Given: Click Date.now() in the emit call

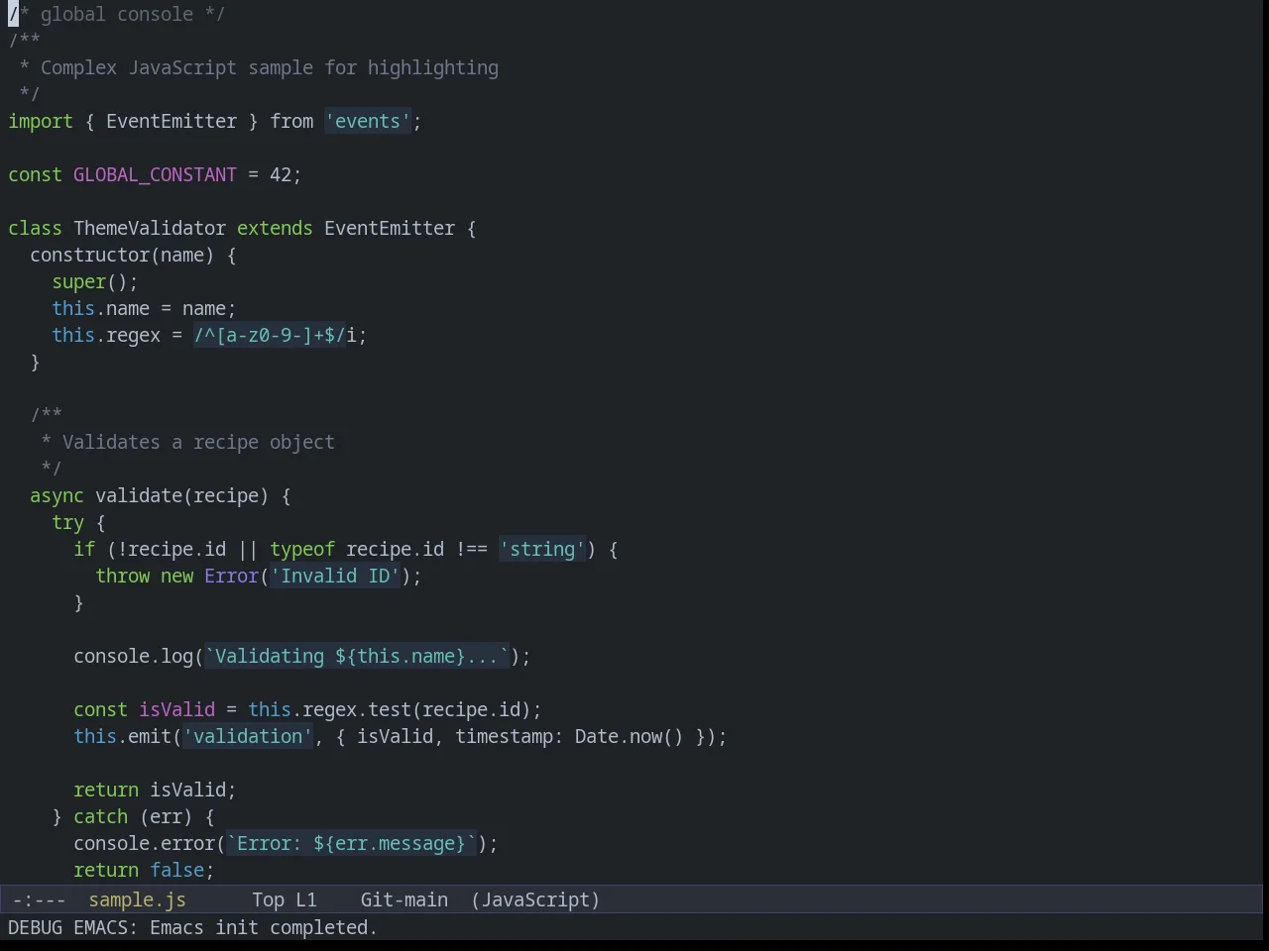Looking at the screenshot, I should tap(629, 736).
